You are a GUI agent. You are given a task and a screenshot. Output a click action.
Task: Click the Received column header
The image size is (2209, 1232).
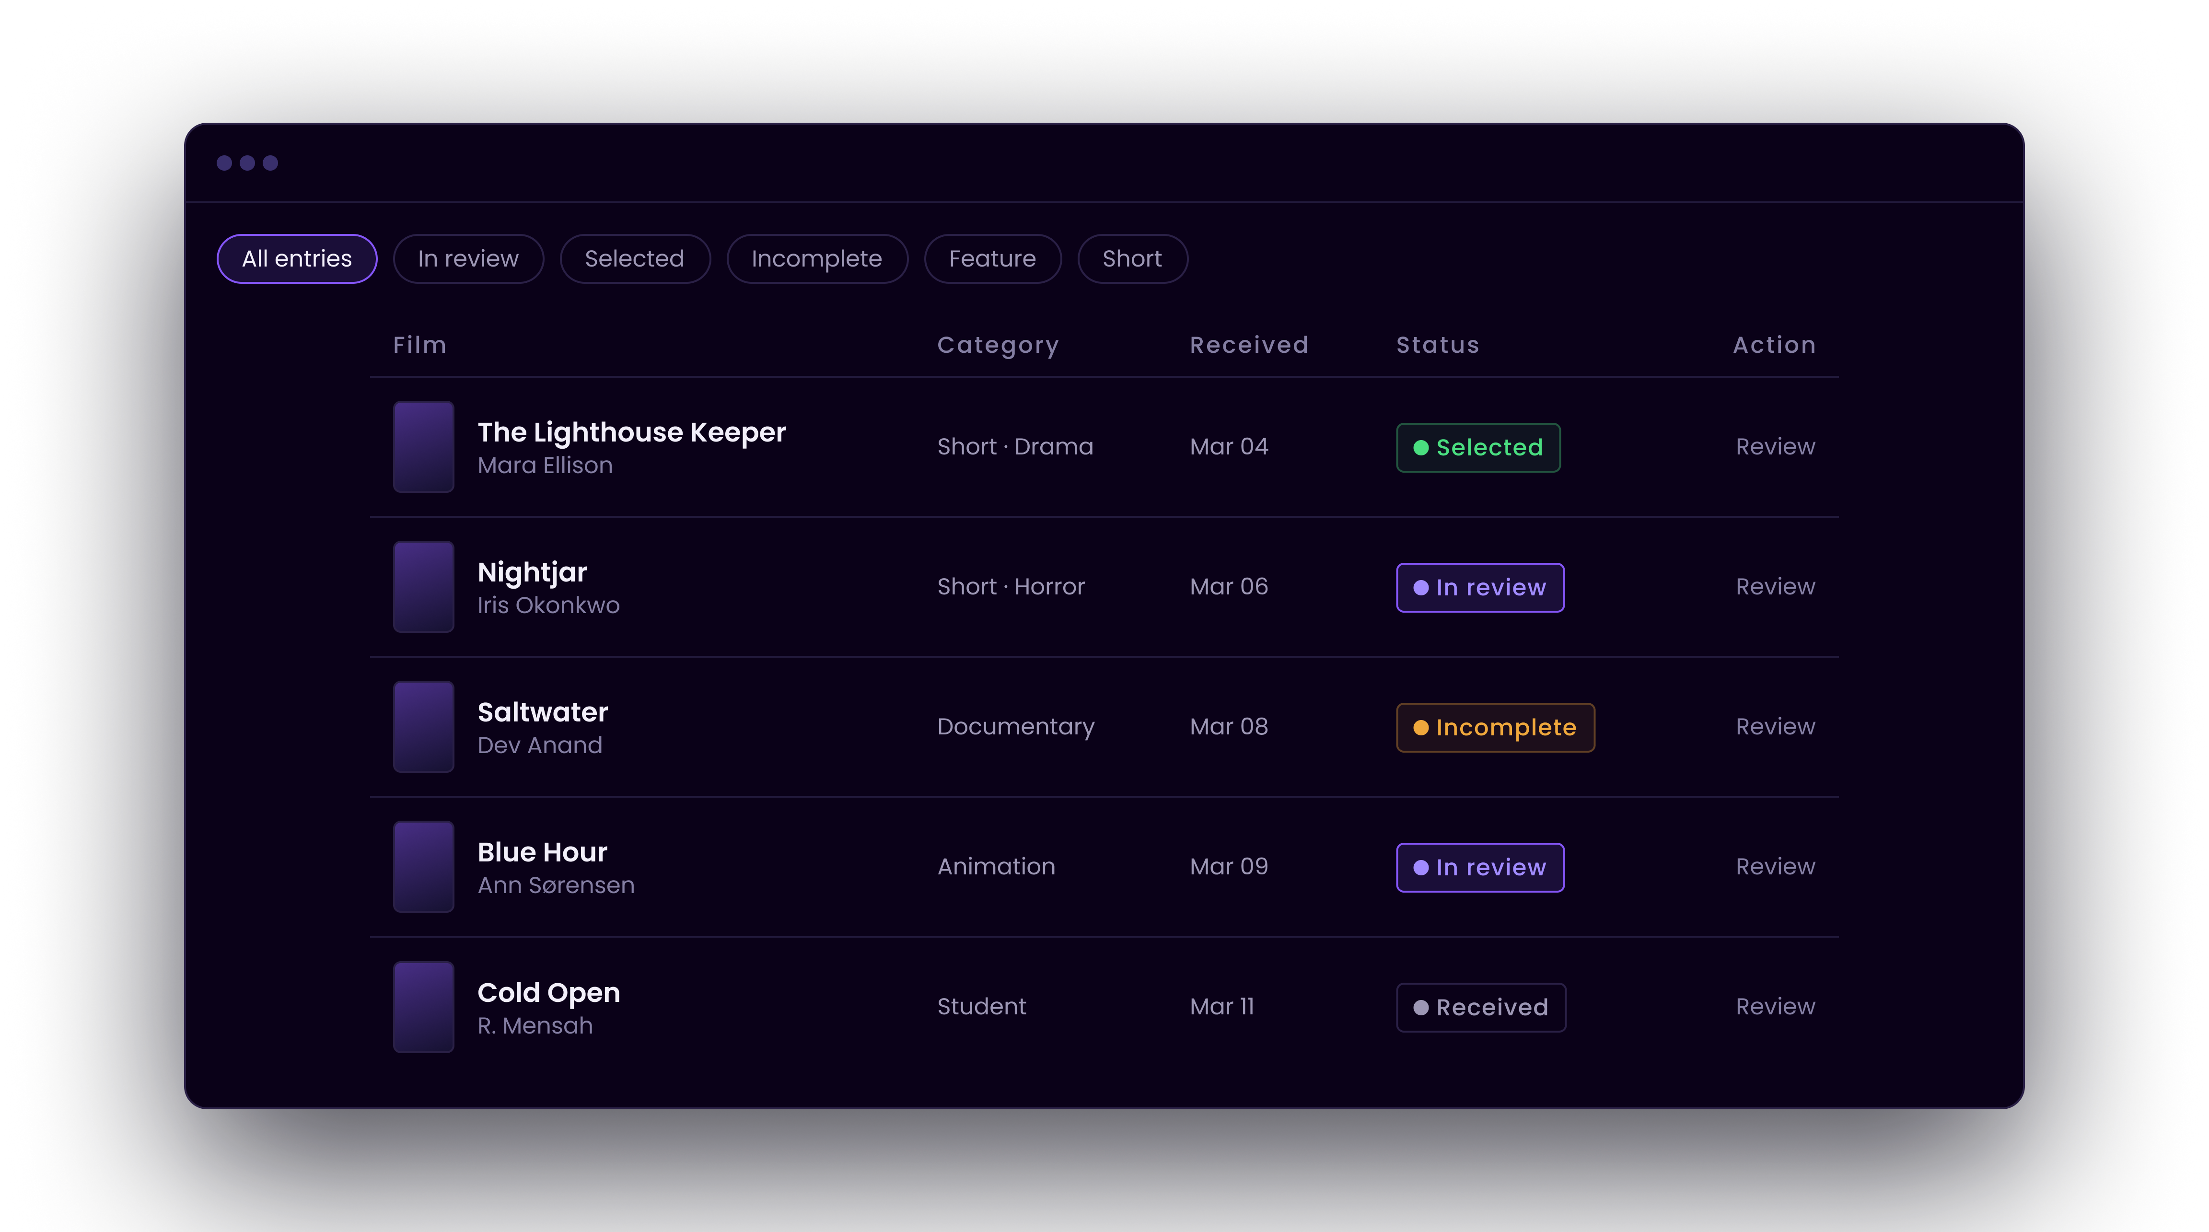pyautogui.click(x=1249, y=345)
